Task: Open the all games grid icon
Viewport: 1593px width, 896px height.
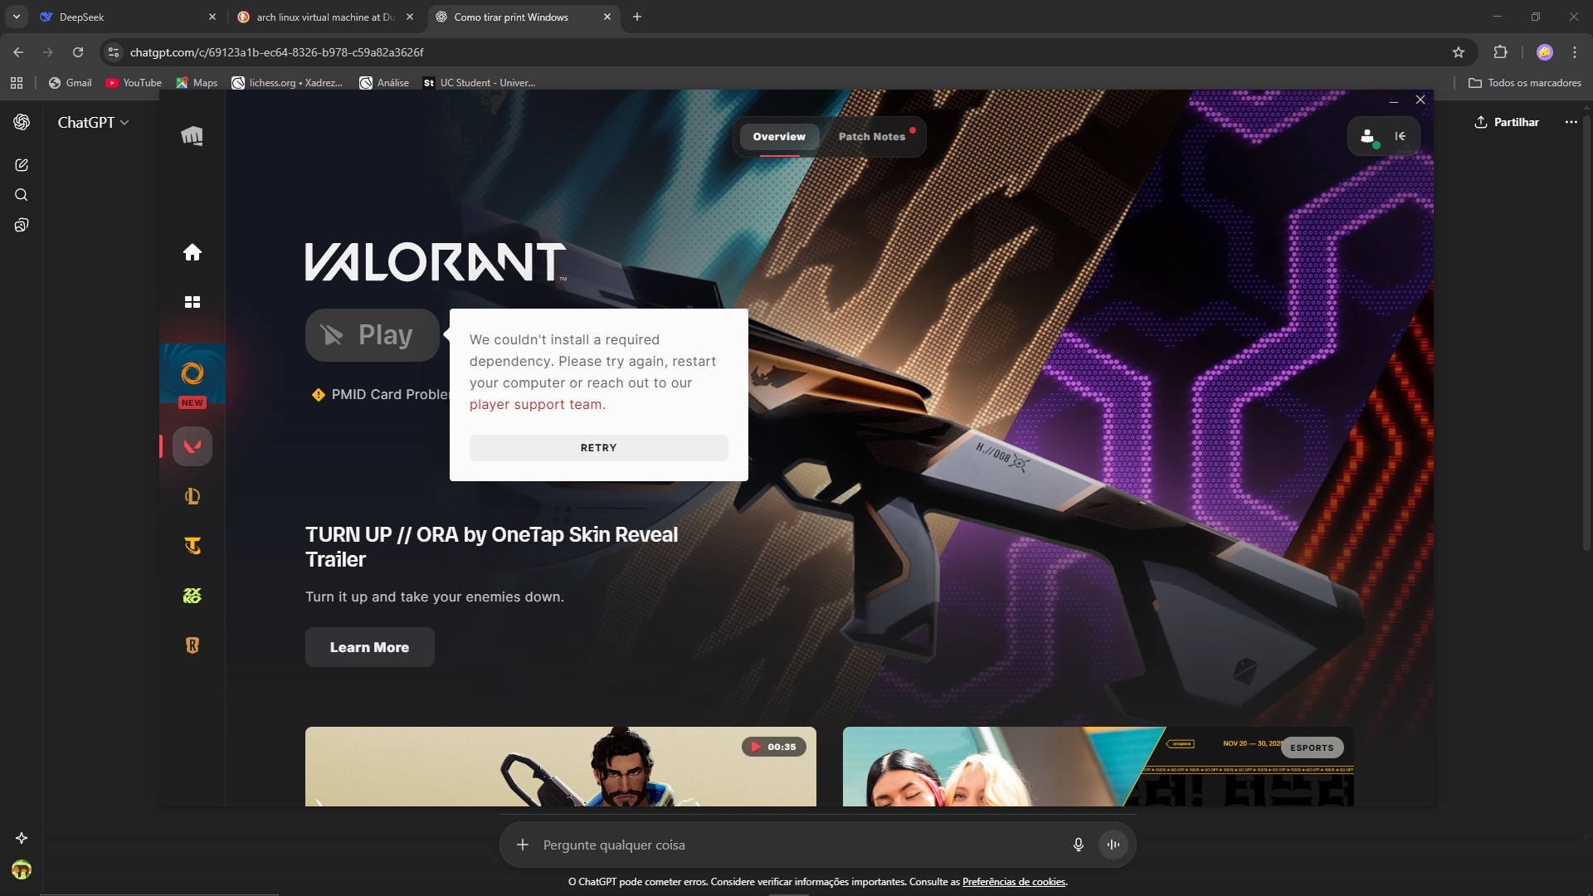Action: point(192,302)
